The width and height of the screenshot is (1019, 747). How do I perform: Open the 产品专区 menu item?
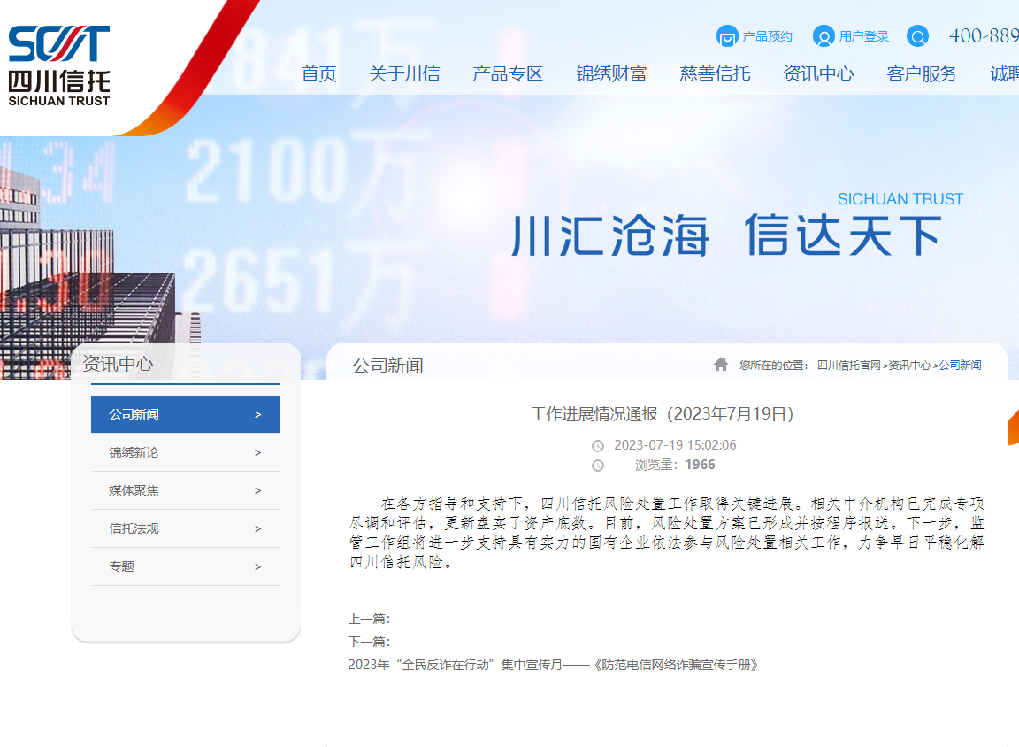click(508, 74)
